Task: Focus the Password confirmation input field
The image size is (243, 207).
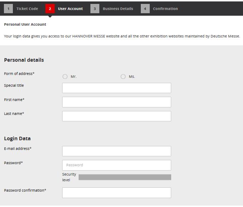Action: [x=117, y=193]
